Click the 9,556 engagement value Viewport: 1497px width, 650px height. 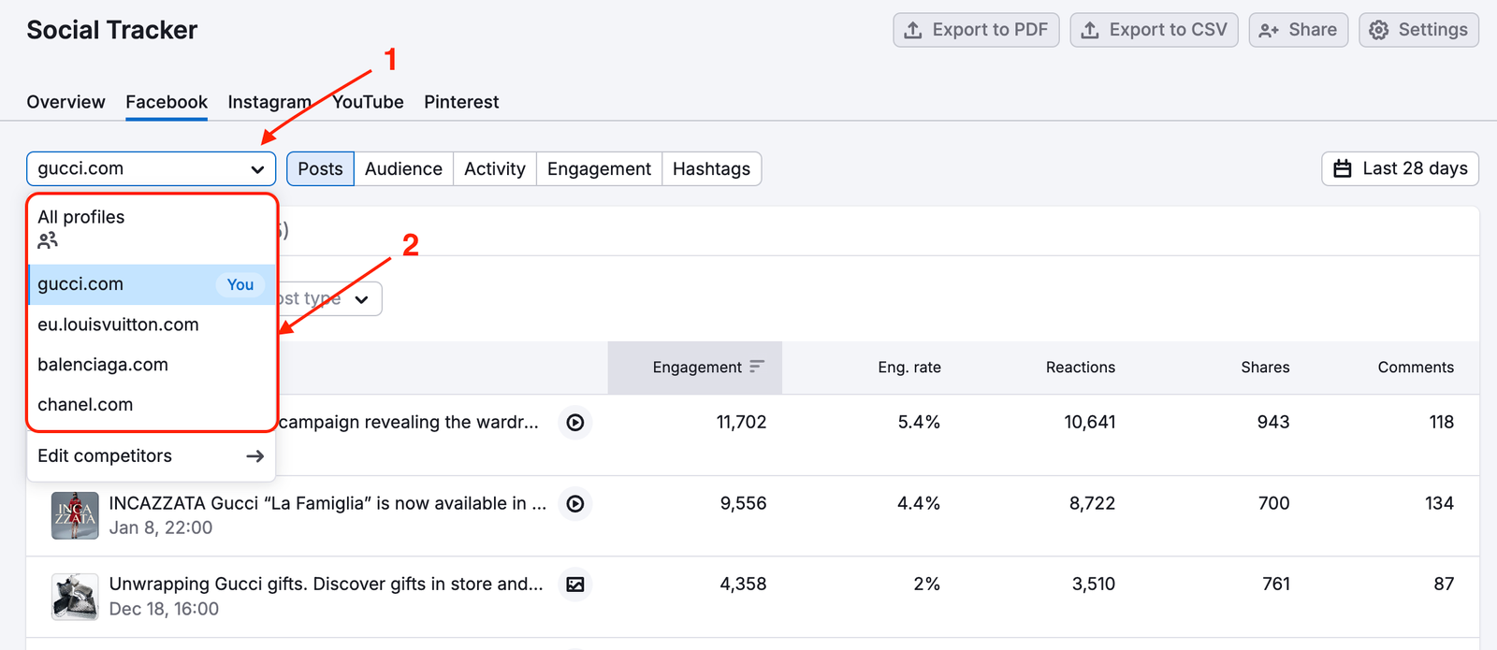[x=743, y=503]
